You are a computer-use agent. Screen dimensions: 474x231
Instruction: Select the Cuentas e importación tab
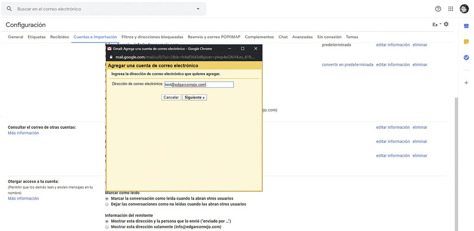[x=95, y=37]
